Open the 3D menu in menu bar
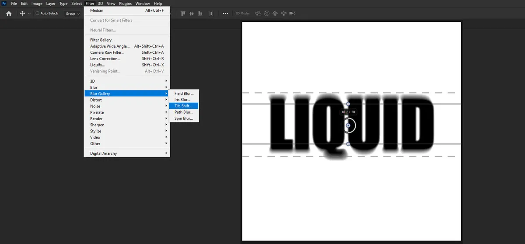The image size is (525, 244). click(x=100, y=3)
